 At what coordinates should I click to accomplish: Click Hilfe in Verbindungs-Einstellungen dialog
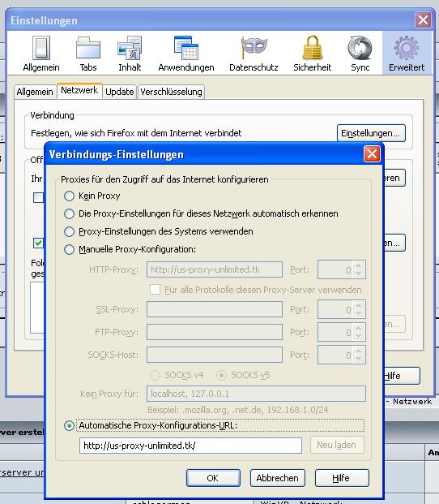point(342,478)
